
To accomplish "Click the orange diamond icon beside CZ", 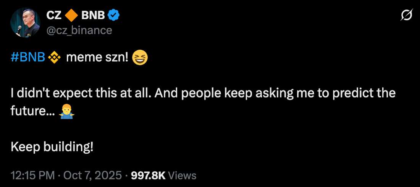I will [71, 16].
